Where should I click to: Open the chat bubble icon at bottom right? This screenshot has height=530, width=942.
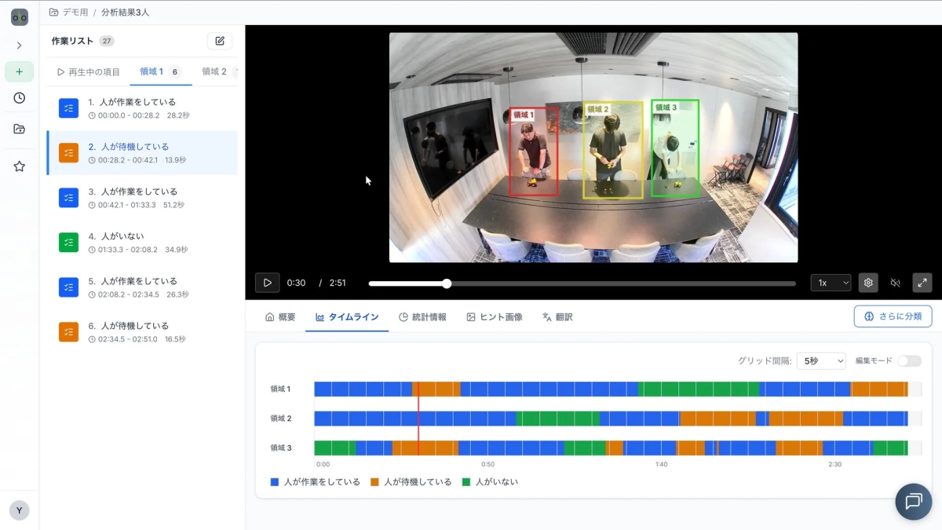tap(913, 501)
